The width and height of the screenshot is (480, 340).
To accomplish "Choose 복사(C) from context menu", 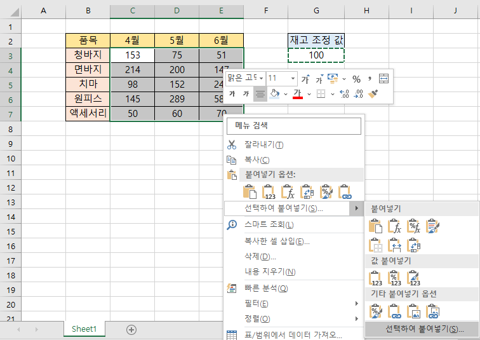I will tap(257, 160).
